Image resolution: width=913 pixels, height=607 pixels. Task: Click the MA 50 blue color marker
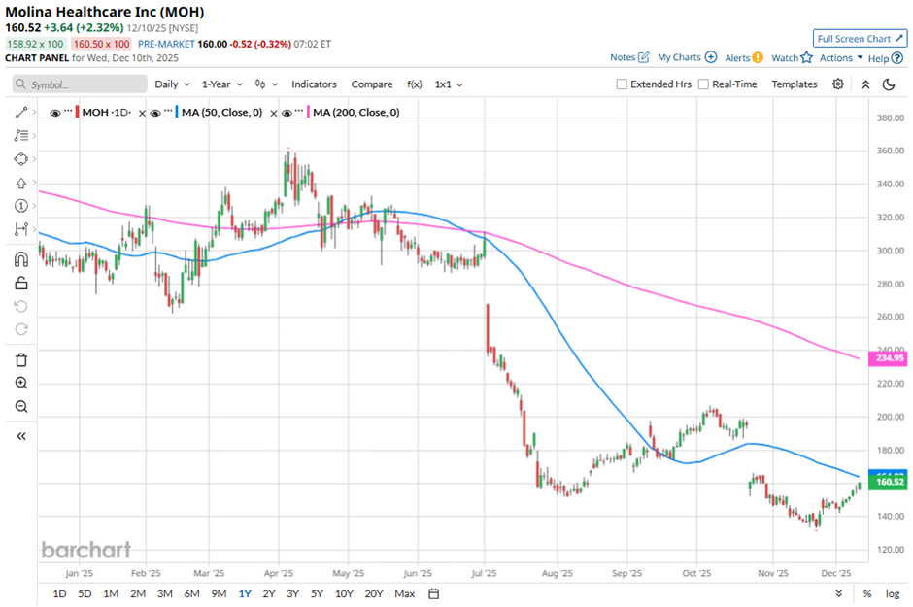point(177,113)
